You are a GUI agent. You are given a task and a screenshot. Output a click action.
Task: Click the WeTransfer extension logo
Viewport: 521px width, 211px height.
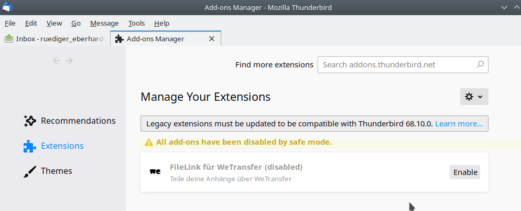click(155, 171)
